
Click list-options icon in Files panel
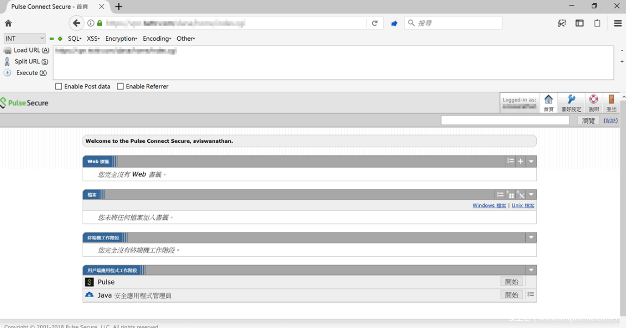click(500, 195)
